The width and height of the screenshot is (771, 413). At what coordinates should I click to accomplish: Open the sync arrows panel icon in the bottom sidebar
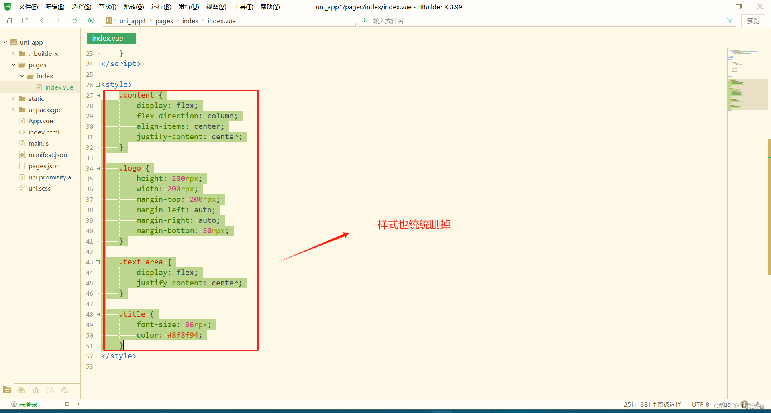coord(50,390)
